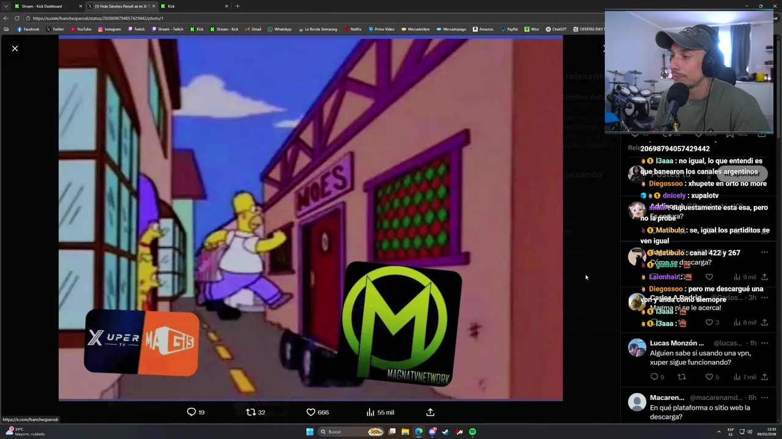
Task: Open more options on Lucas Monzón's comment
Action: point(764,343)
